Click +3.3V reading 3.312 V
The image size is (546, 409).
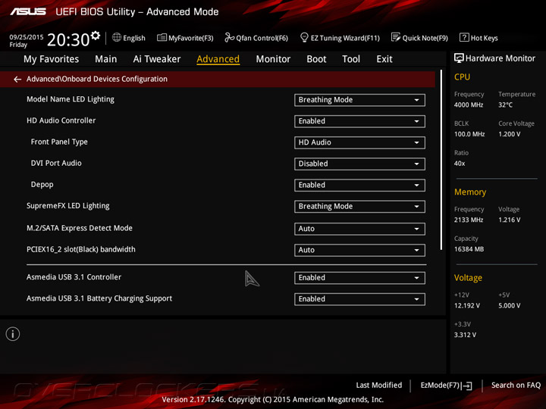pos(465,335)
